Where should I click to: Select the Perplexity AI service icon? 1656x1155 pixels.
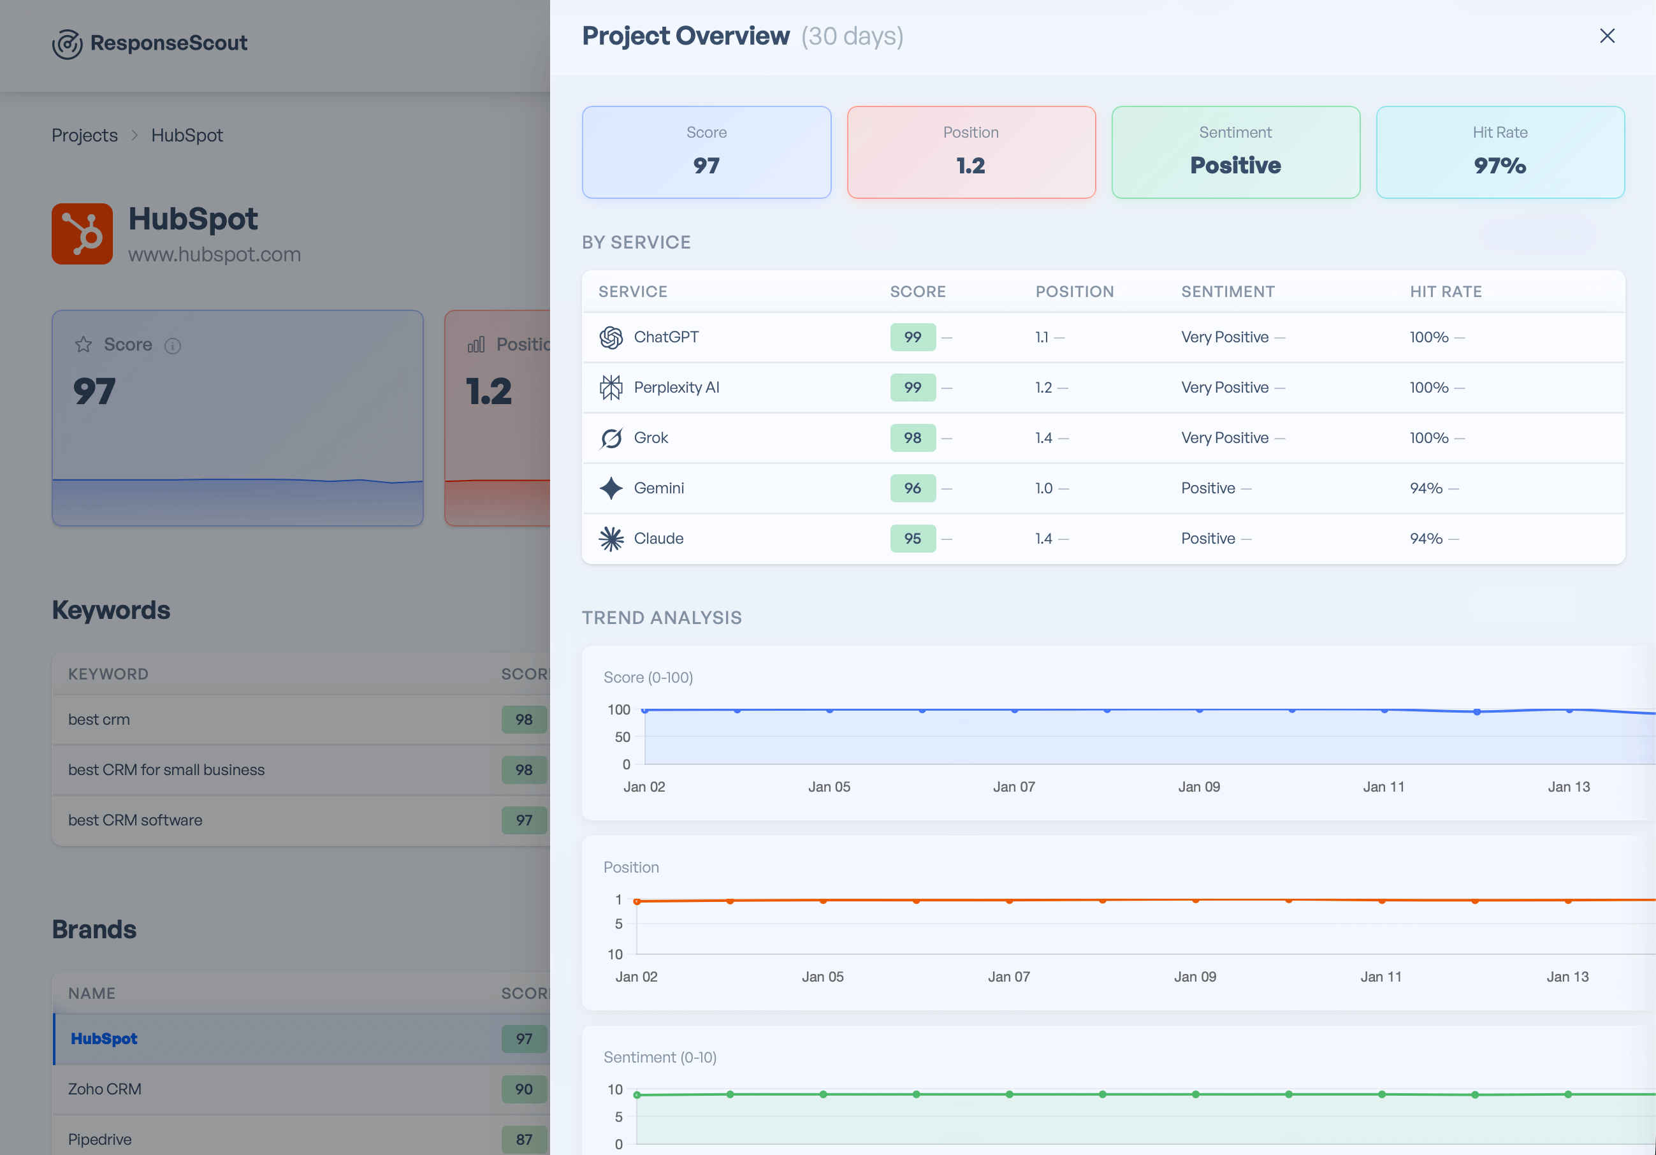click(x=611, y=388)
